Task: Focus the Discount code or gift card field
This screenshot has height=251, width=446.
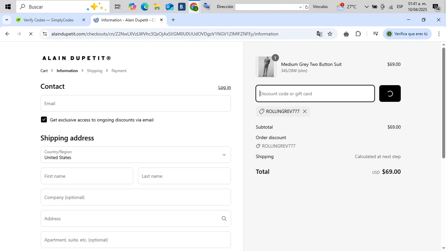Action: coord(315,93)
